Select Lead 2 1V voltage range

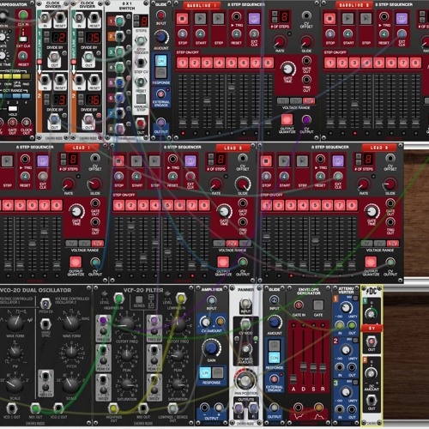[219, 244]
